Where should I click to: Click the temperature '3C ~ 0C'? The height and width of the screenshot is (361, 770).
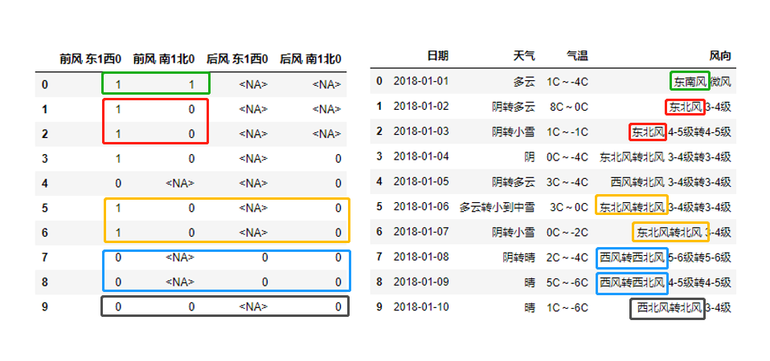click(x=569, y=207)
